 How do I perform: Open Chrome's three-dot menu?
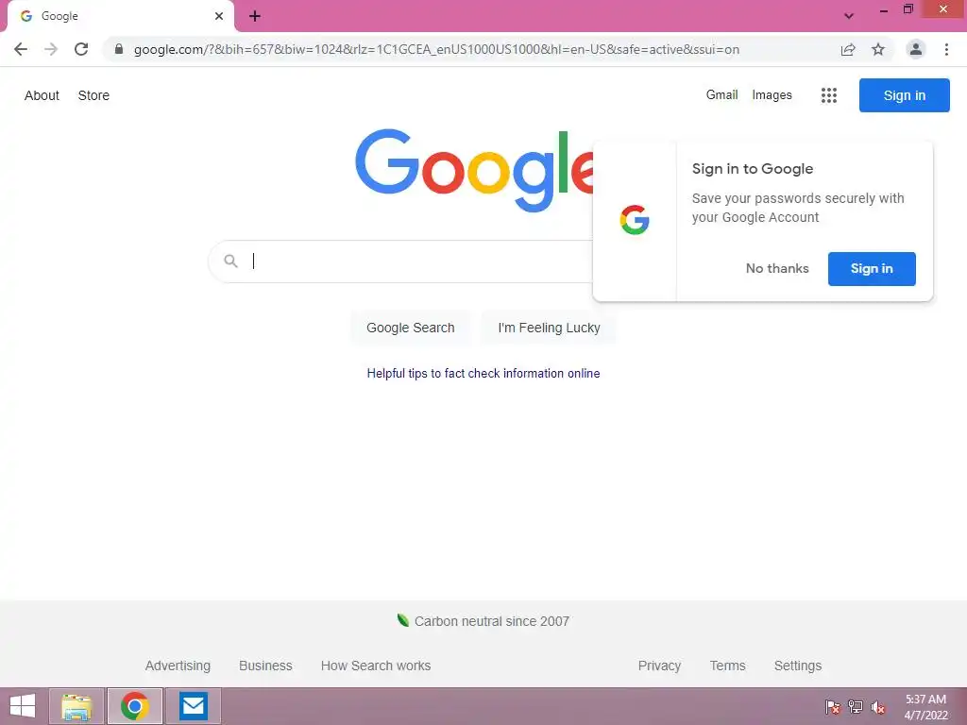(x=946, y=49)
